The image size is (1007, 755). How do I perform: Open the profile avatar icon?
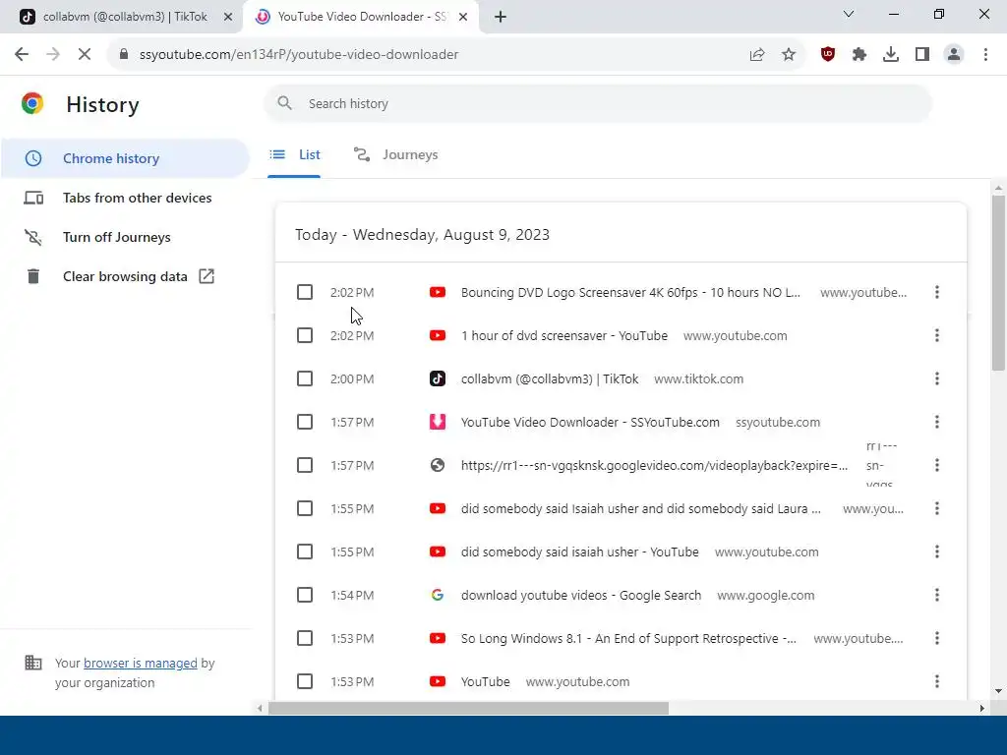tap(954, 55)
